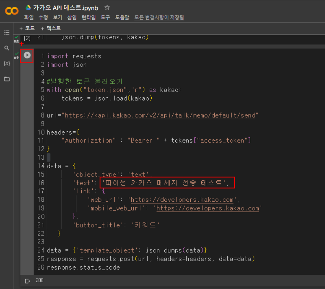
Task: Open the files folder panel
Action: coord(7,79)
